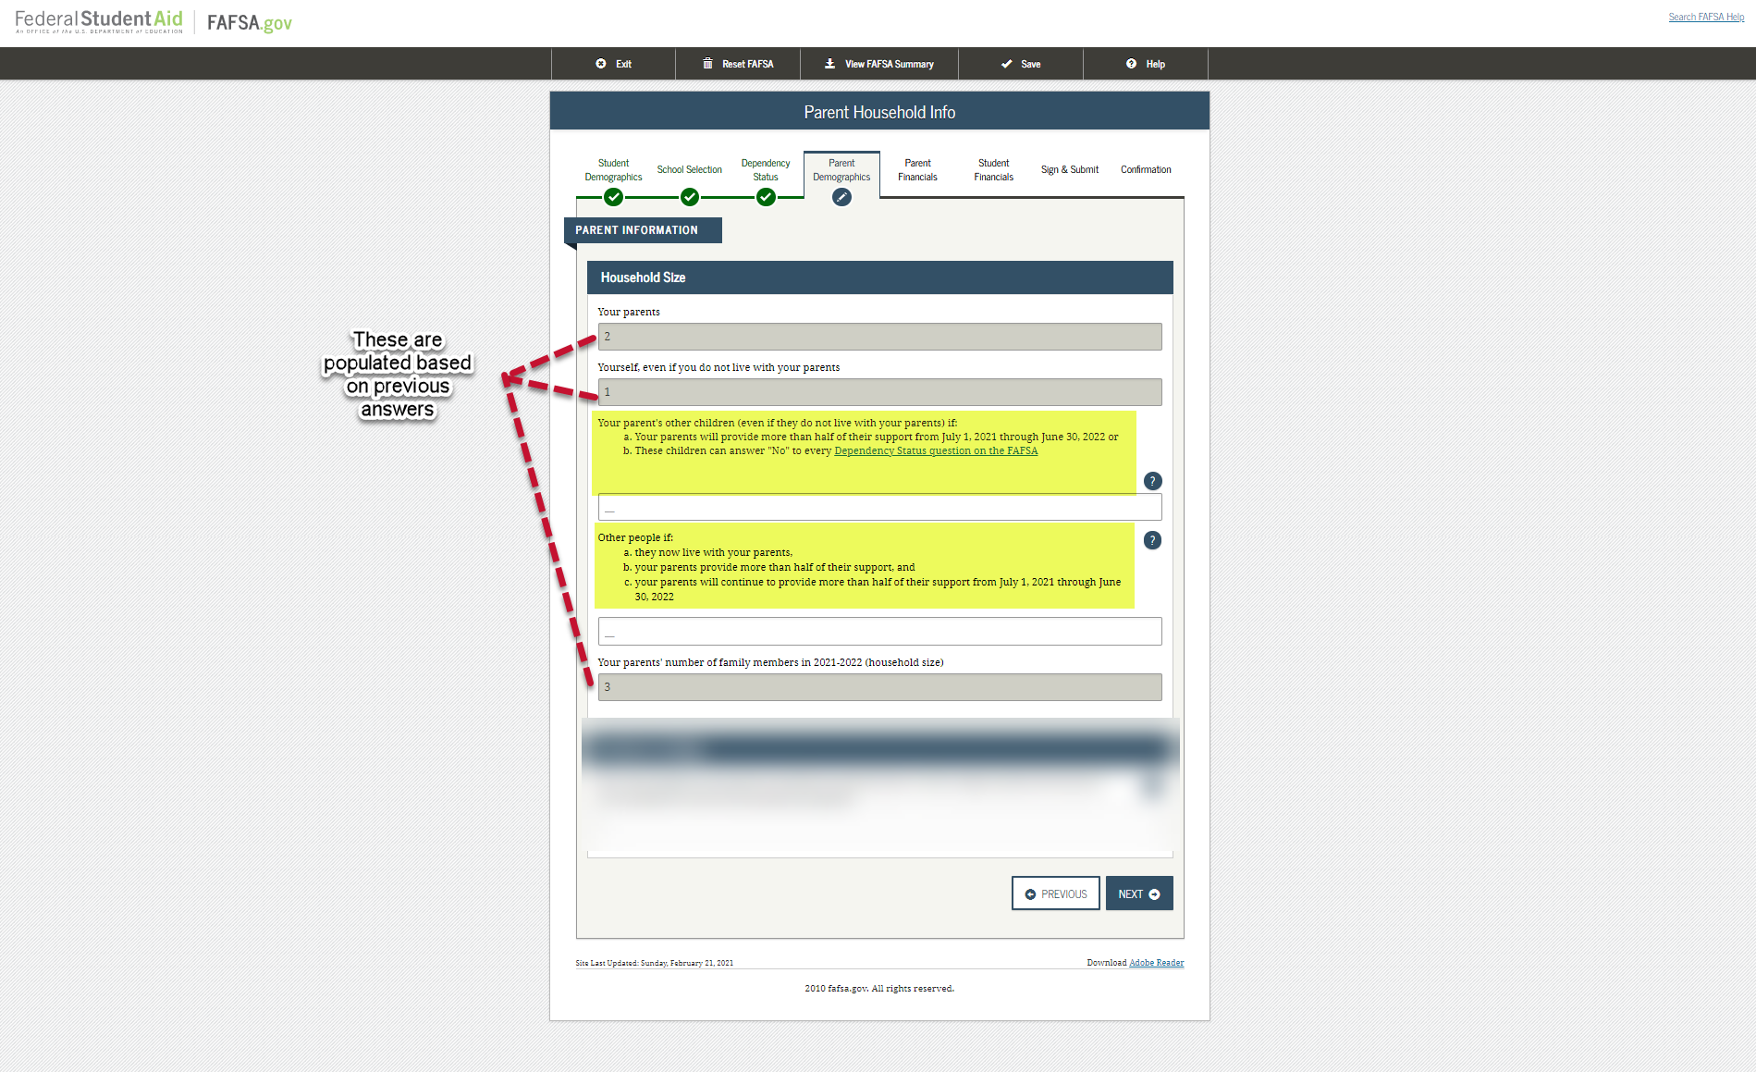Click the completed School Selection check icon
Screen dimensions: 1756x1072
tap(690, 196)
